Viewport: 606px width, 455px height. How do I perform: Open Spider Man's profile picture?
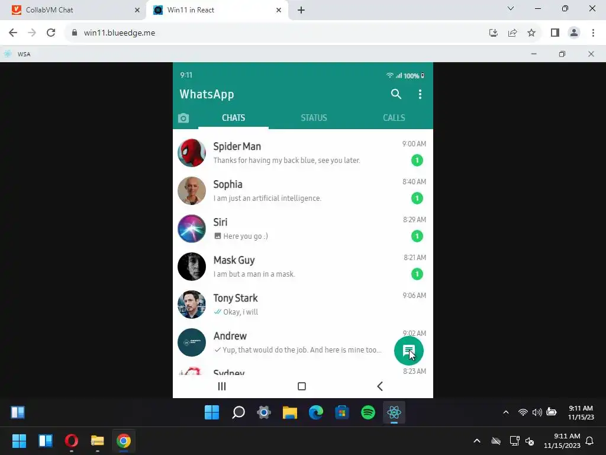[x=192, y=153]
